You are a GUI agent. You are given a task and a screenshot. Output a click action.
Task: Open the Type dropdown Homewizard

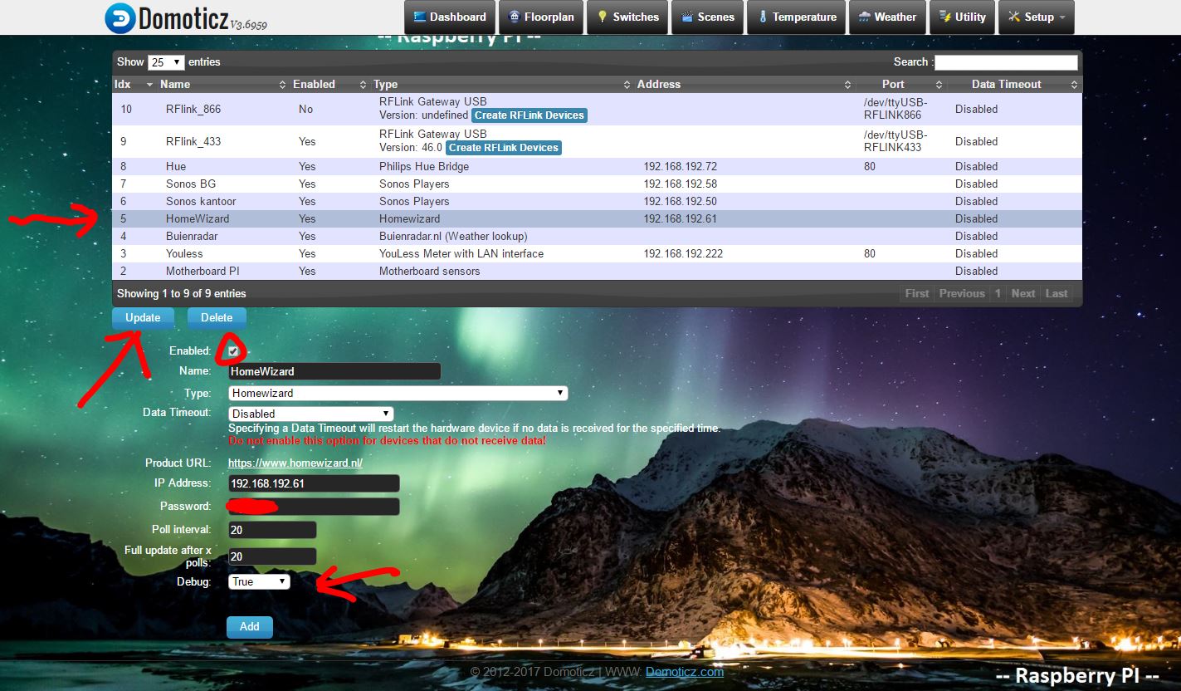398,393
